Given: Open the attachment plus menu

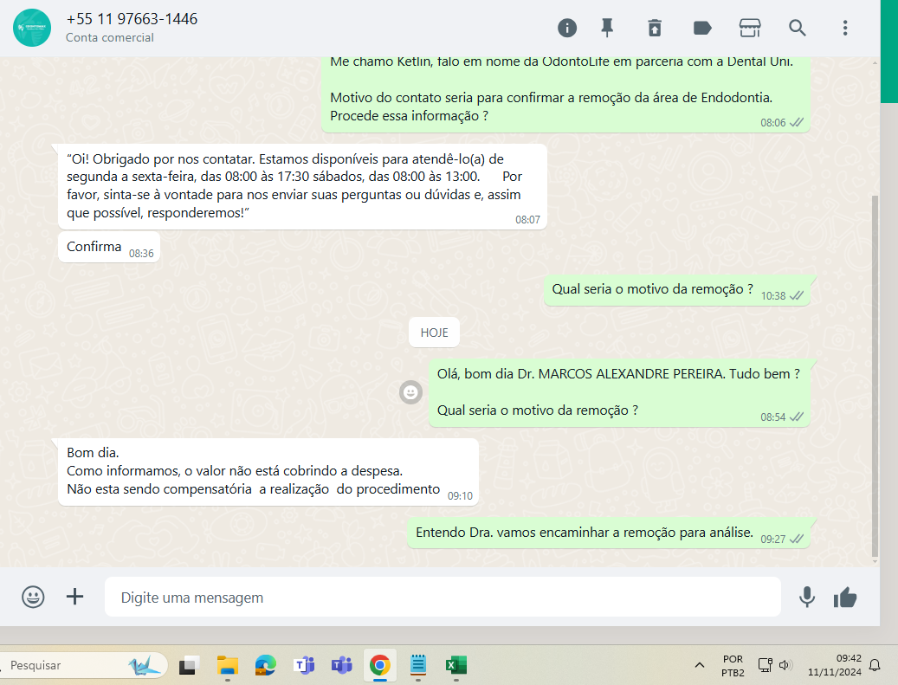Looking at the screenshot, I should coord(75,597).
